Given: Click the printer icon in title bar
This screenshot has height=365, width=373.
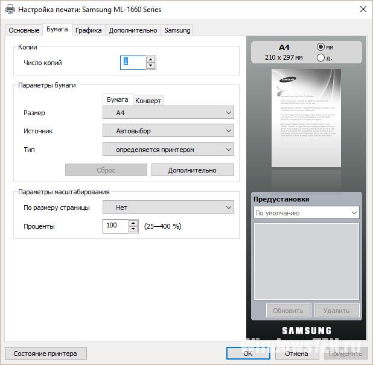Looking at the screenshot, I should [9, 10].
